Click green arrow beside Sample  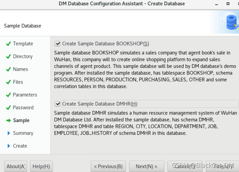[x=8, y=121]
